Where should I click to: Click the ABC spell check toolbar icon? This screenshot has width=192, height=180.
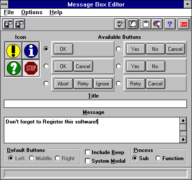(x=120, y=24)
